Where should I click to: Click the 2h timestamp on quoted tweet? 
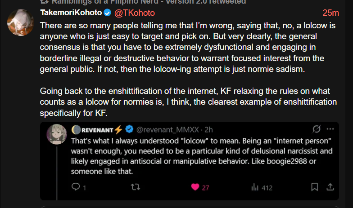point(208,129)
